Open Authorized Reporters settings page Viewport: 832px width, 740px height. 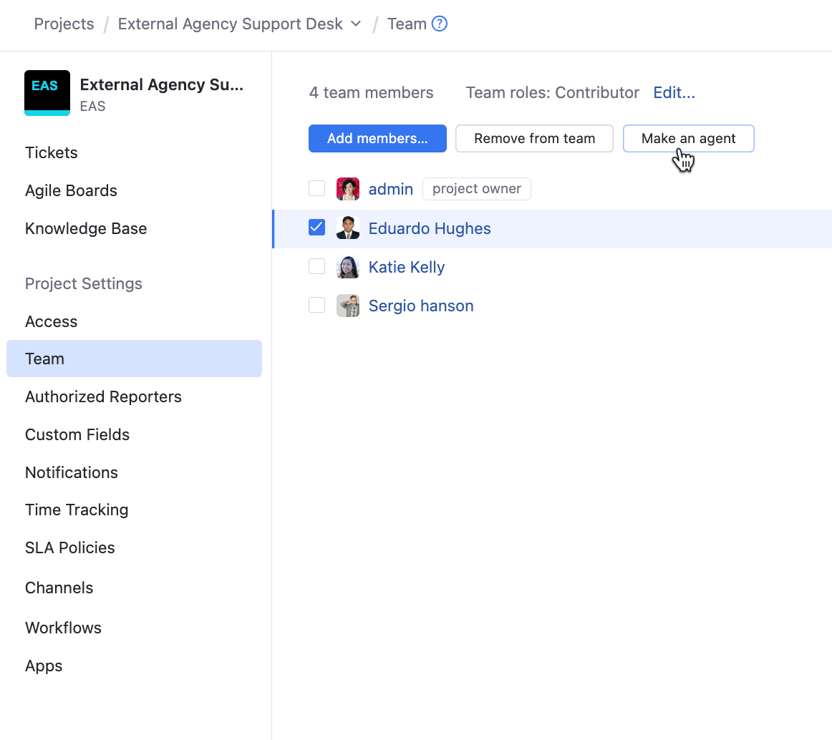pyautogui.click(x=103, y=396)
